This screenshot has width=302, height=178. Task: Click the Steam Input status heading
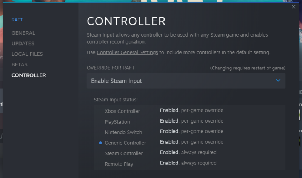click(x=116, y=100)
